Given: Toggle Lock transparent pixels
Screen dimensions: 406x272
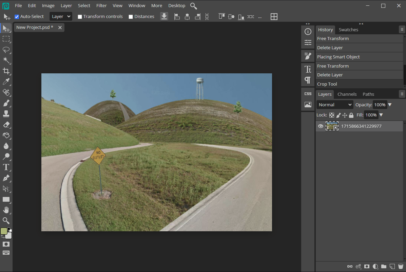Looking at the screenshot, I should point(332,115).
